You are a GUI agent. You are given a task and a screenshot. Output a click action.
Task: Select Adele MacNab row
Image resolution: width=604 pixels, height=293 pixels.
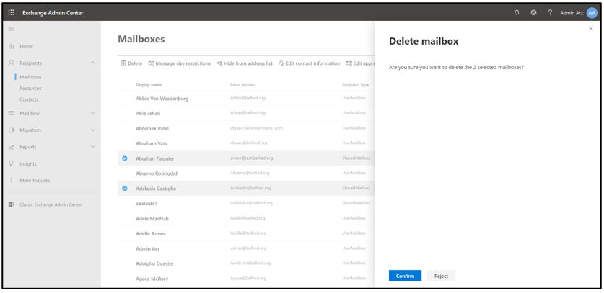[246, 218]
